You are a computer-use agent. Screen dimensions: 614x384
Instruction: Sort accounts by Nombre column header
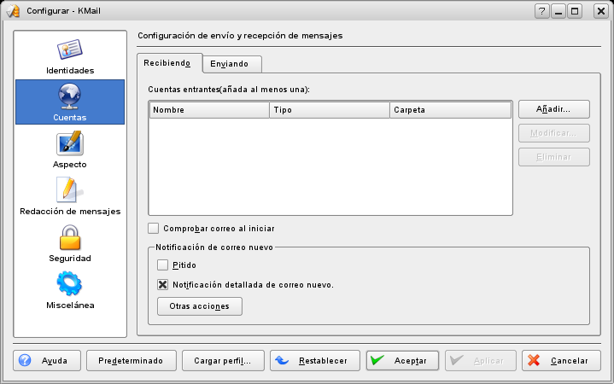(208, 110)
